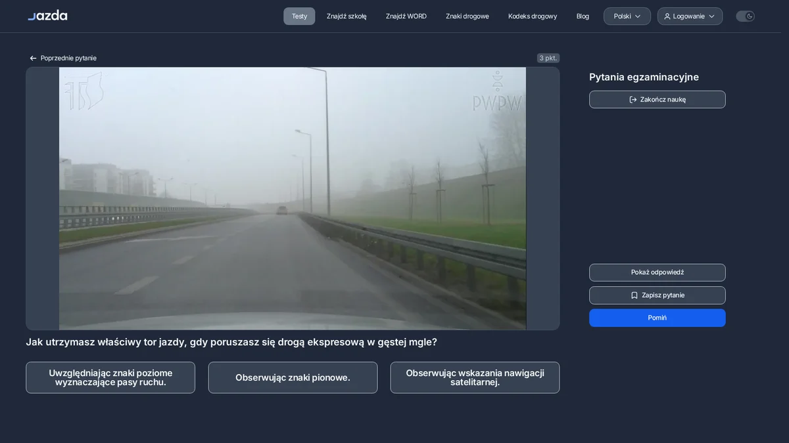The height and width of the screenshot is (443, 789).
Task: Save question with Zapisz pytanie
Action: (x=657, y=295)
